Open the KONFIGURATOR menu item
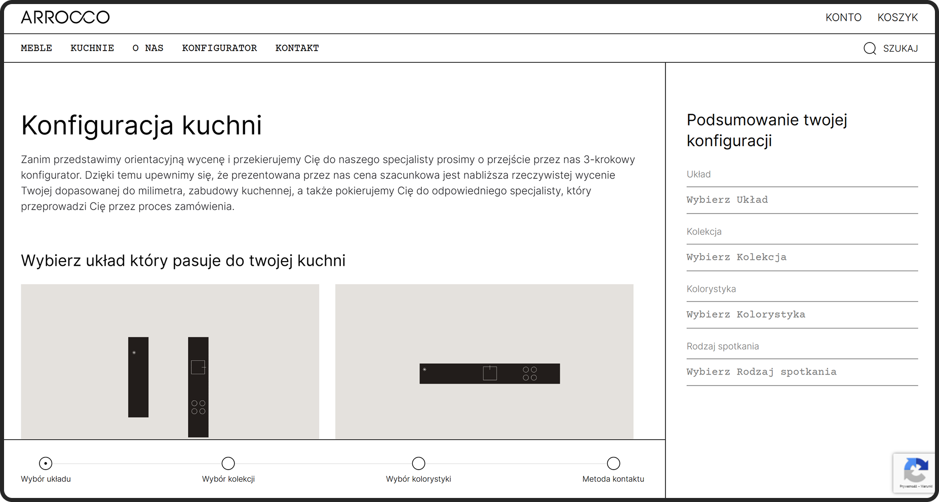 219,48
